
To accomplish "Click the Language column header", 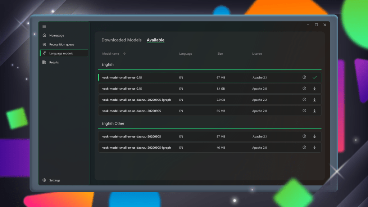I will pos(186,54).
